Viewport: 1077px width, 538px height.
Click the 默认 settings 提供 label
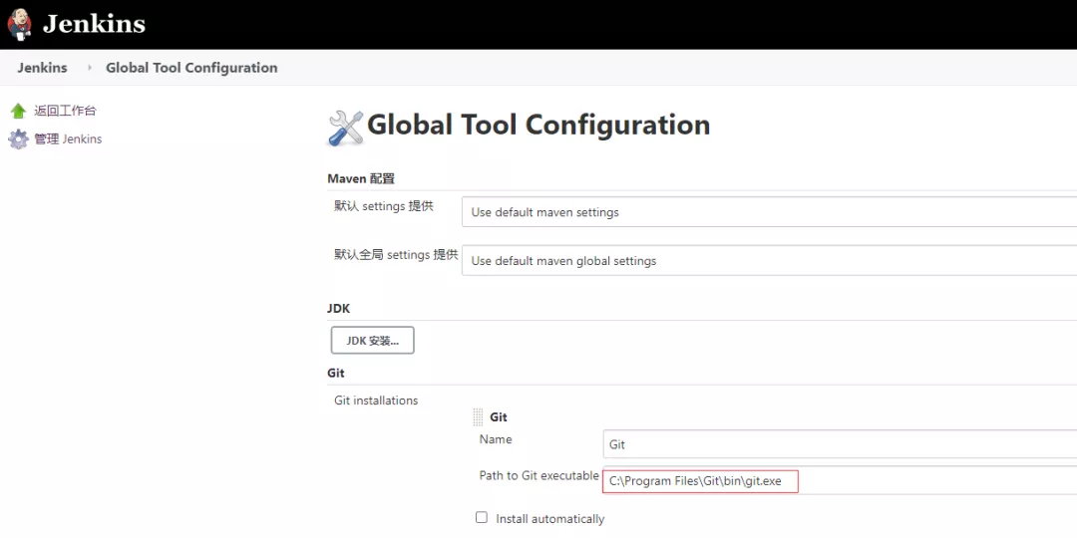pos(384,206)
